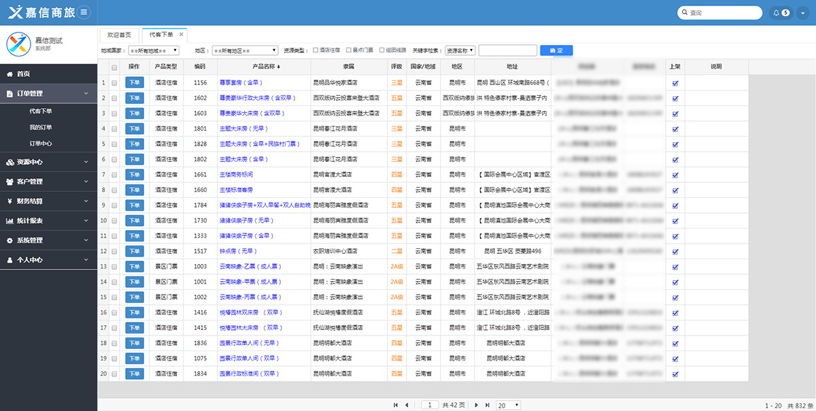Click 下单 button for row 1156

135,82
